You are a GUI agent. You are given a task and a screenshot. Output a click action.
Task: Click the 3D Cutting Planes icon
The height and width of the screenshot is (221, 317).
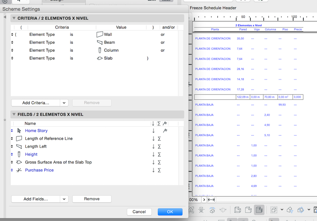point(300,210)
